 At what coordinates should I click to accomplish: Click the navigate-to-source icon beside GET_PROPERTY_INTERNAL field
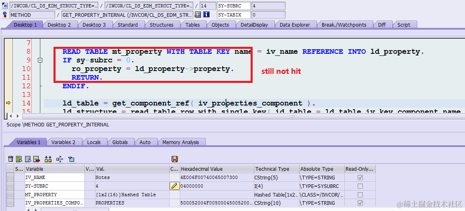(198, 14)
